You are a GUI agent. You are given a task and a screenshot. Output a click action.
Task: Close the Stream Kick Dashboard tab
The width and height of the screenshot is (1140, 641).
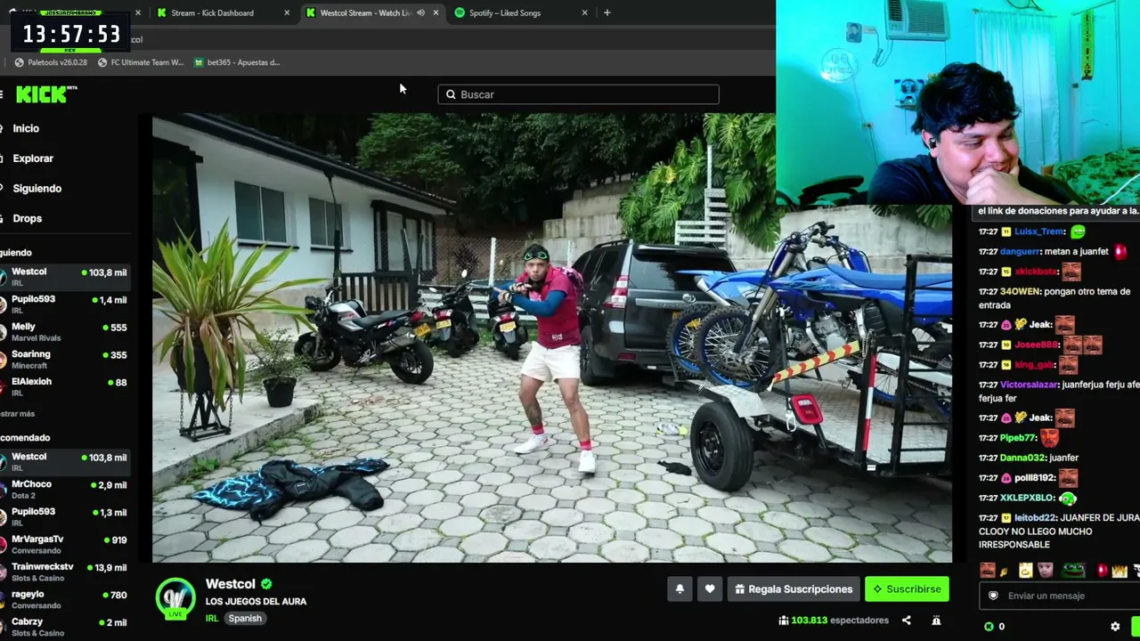pyautogui.click(x=287, y=12)
